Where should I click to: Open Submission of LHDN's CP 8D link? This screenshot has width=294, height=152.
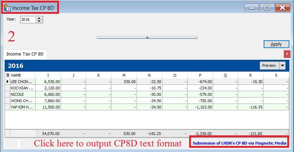tap(240, 143)
